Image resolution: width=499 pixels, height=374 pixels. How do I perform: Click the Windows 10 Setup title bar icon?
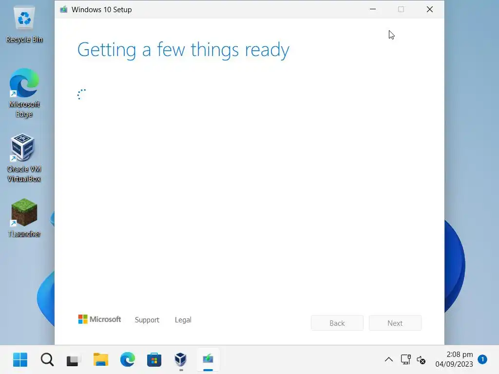click(x=64, y=9)
